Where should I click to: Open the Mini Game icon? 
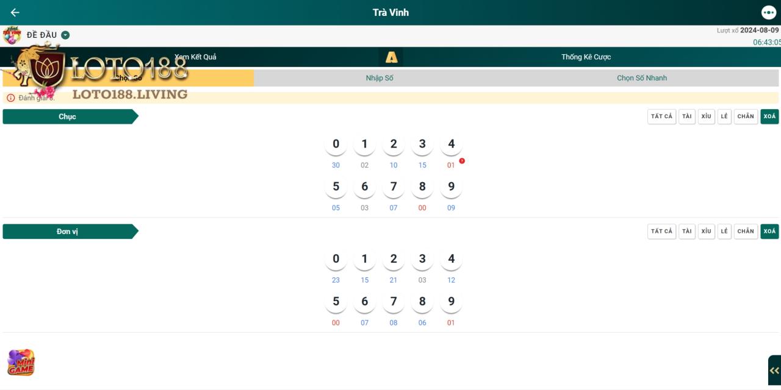pyautogui.click(x=21, y=363)
